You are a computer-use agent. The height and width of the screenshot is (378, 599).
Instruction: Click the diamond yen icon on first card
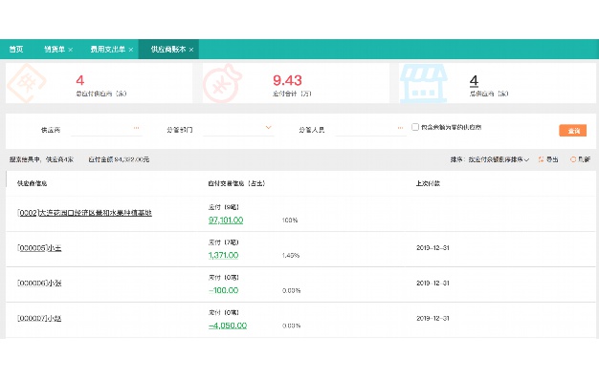[26, 83]
